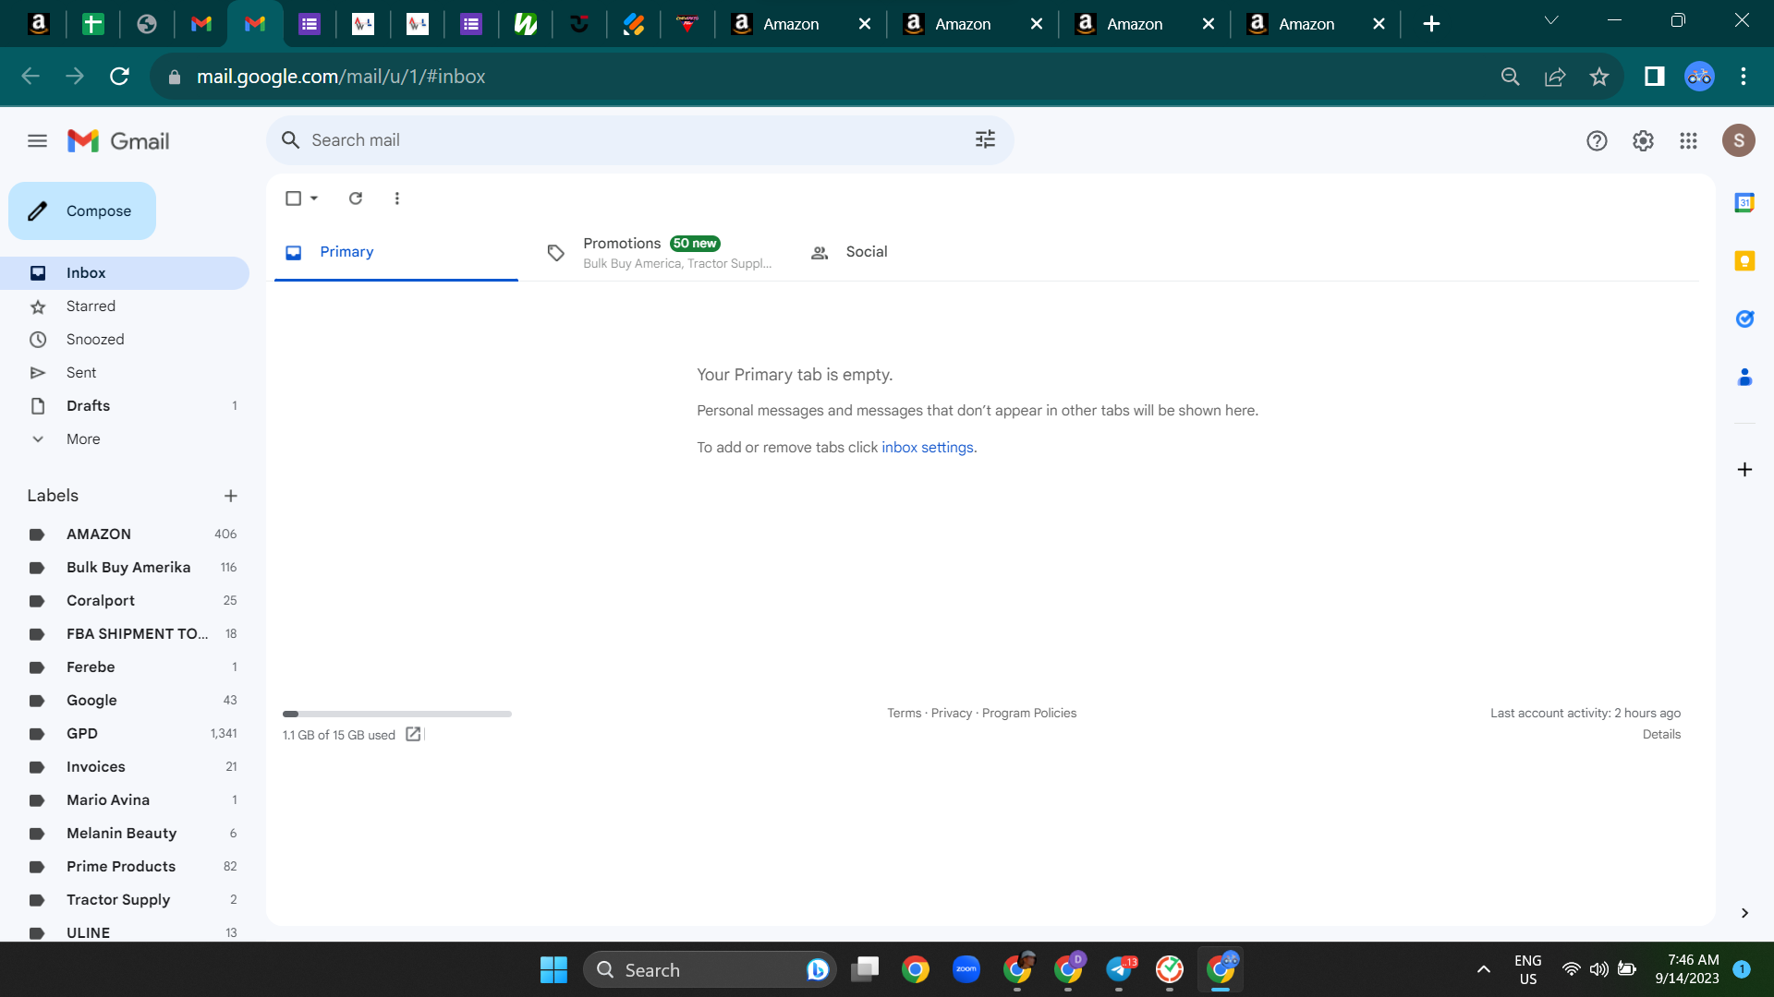Open the Starred folder
Image resolution: width=1774 pixels, height=997 pixels.
(x=125, y=306)
